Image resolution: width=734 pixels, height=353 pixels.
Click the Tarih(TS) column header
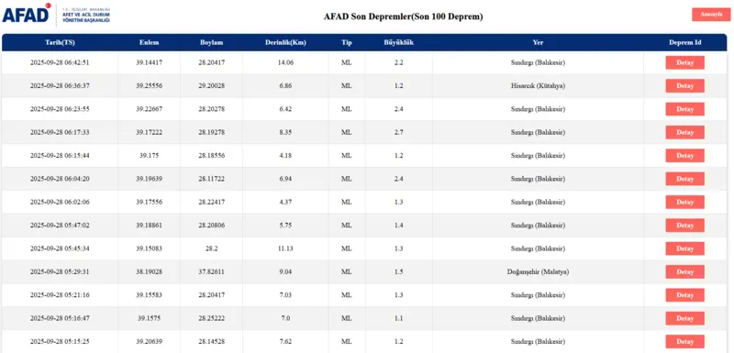60,42
